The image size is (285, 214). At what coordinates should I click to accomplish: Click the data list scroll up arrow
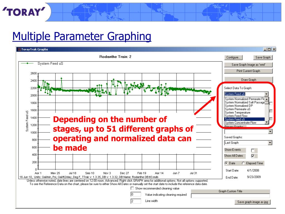(267, 99)
